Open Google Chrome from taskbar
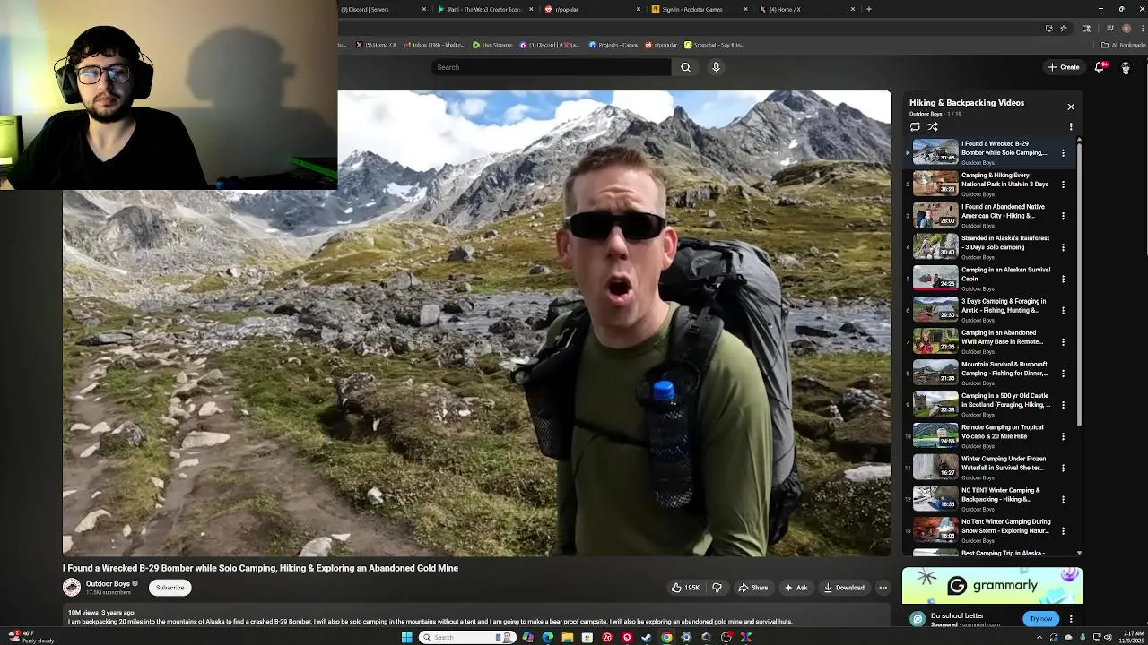1148x645 pixels. pos(666,637)
